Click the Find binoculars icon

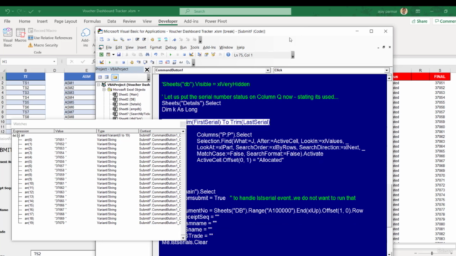(x=147, y=55)
